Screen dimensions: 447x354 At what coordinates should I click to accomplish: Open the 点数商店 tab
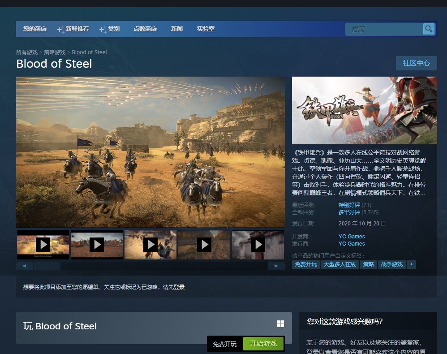pyautogui.click(x=145, y=29)
